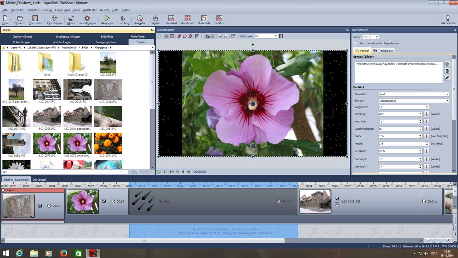The width and height of the screenshot is (458, 258).
Task: Open the Simulation dropdown
Action: (447, 94)
